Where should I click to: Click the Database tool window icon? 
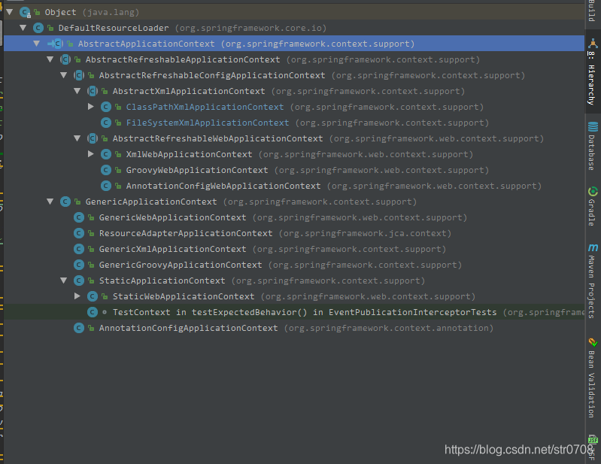[x=593, y=126]
